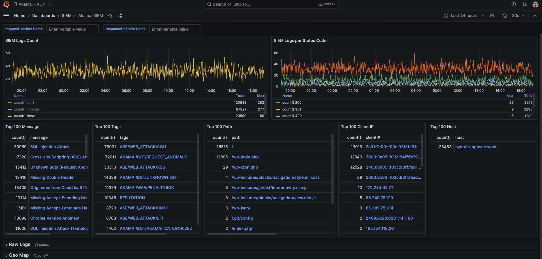Toggle count() 301 series in legend
The image size is (542, 259).
[292, 109]
